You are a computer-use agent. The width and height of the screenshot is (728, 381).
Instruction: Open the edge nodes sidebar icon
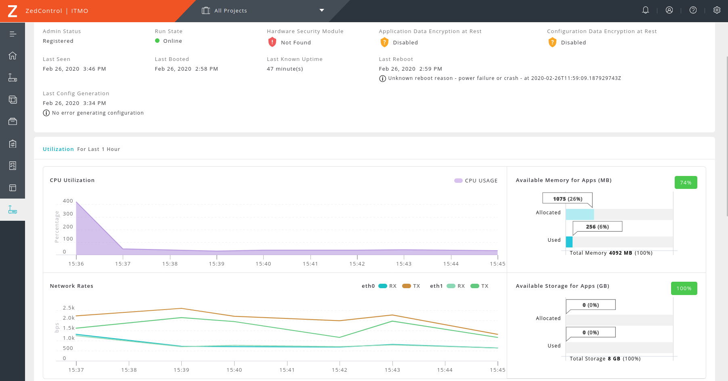coord(13,78)
